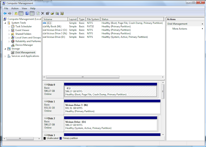Expand Local Users and Groups node

tap(9, 38)
